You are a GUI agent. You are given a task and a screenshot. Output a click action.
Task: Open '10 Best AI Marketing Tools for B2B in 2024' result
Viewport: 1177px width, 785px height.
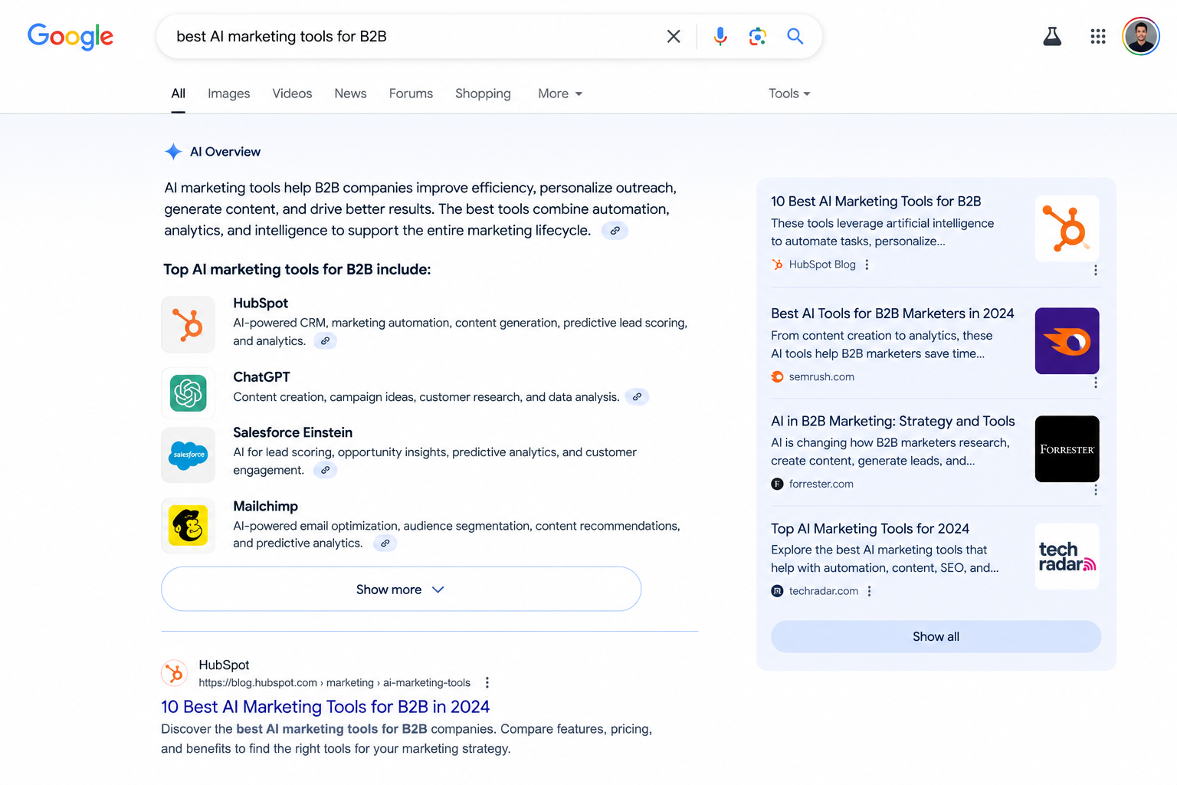coord(325,707)
